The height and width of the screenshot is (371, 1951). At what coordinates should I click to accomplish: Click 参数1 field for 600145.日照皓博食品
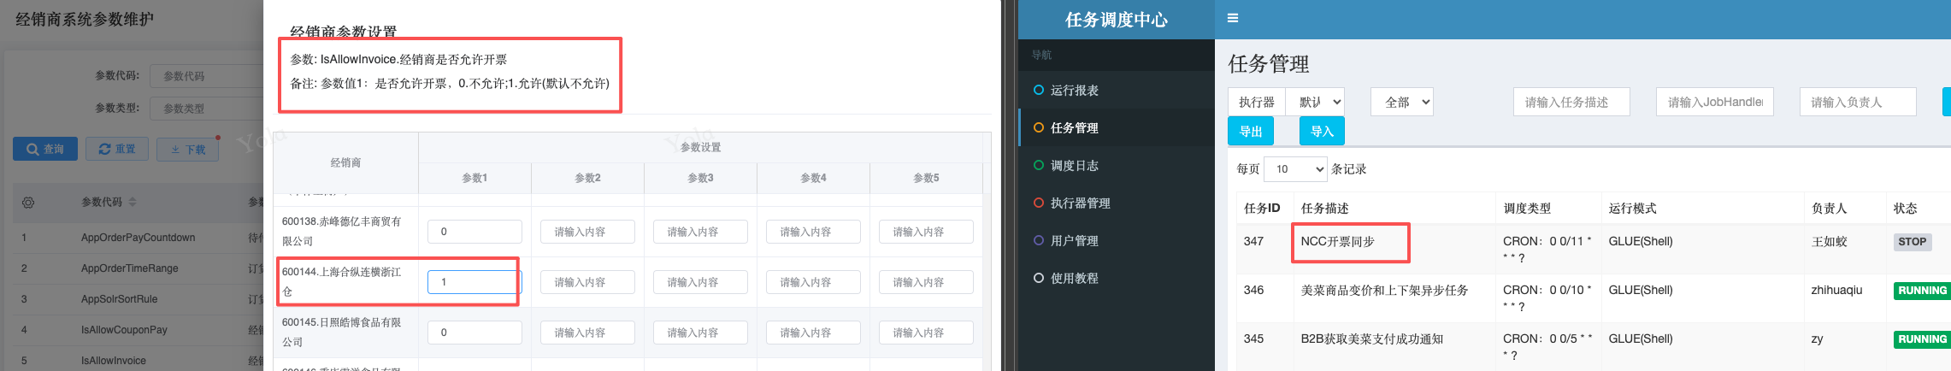[474, 333]
